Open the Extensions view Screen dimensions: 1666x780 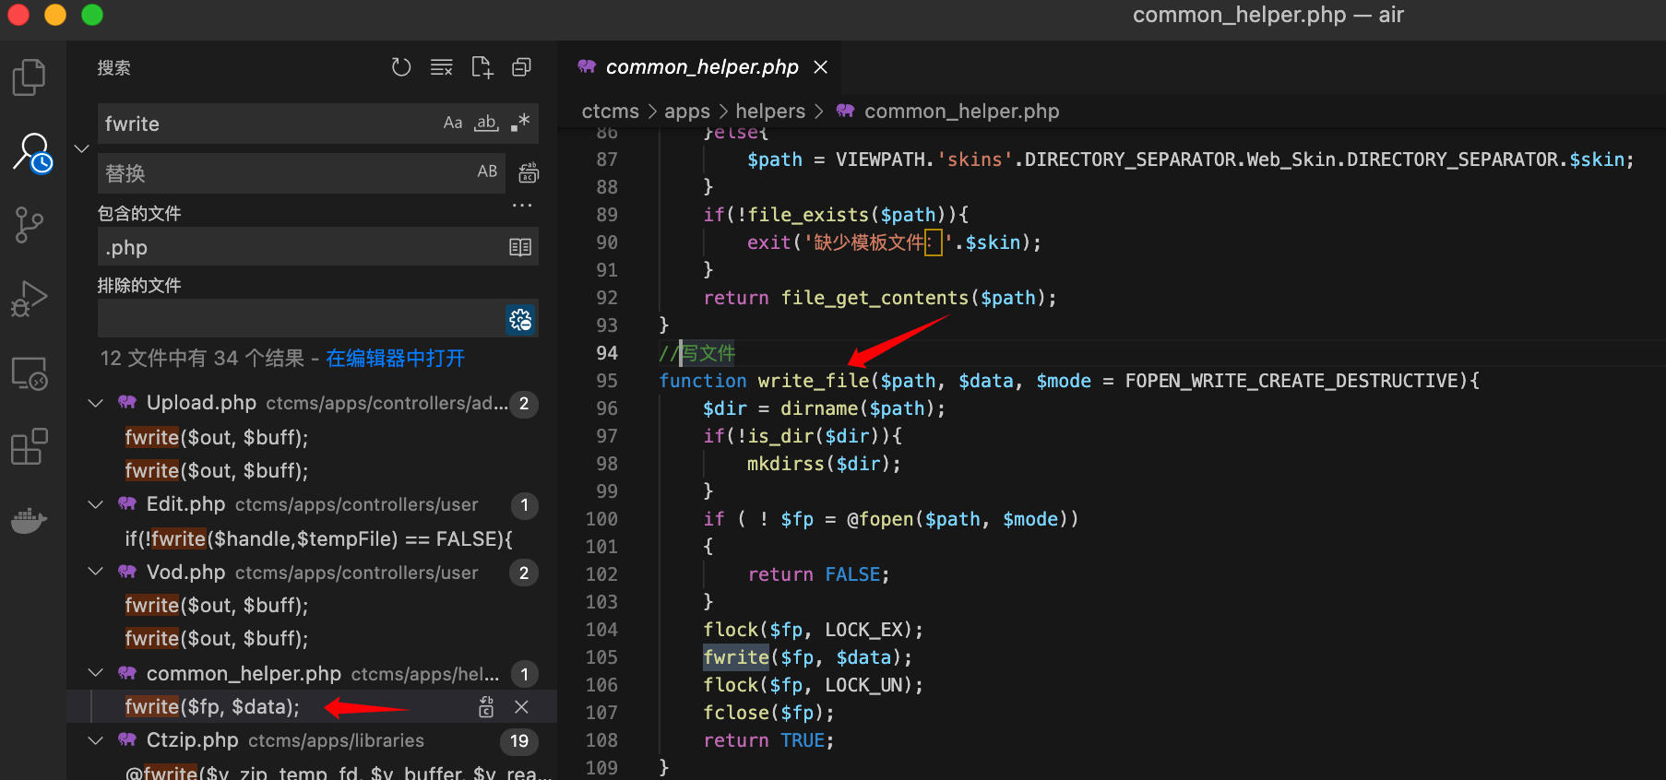point(30,447)
